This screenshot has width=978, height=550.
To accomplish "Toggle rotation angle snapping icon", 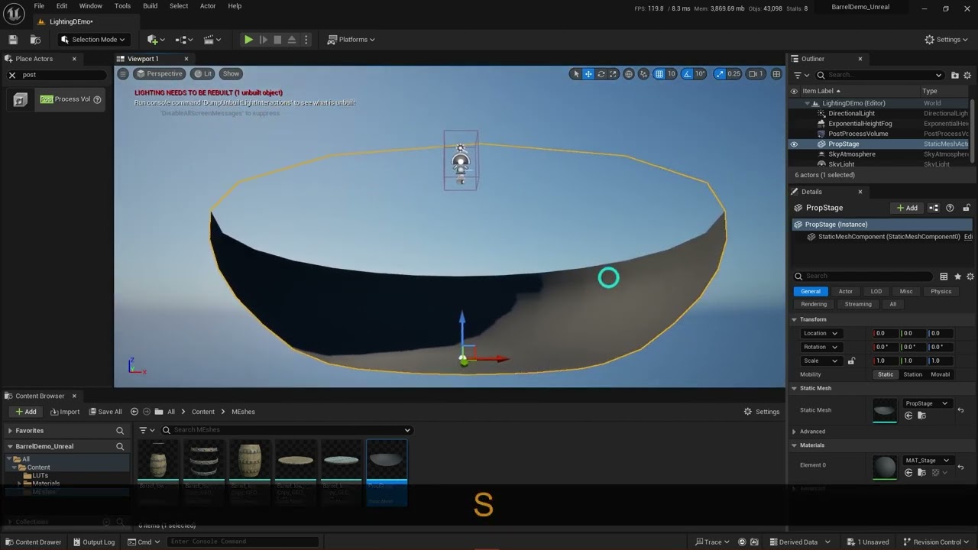I will pos(687,74).
